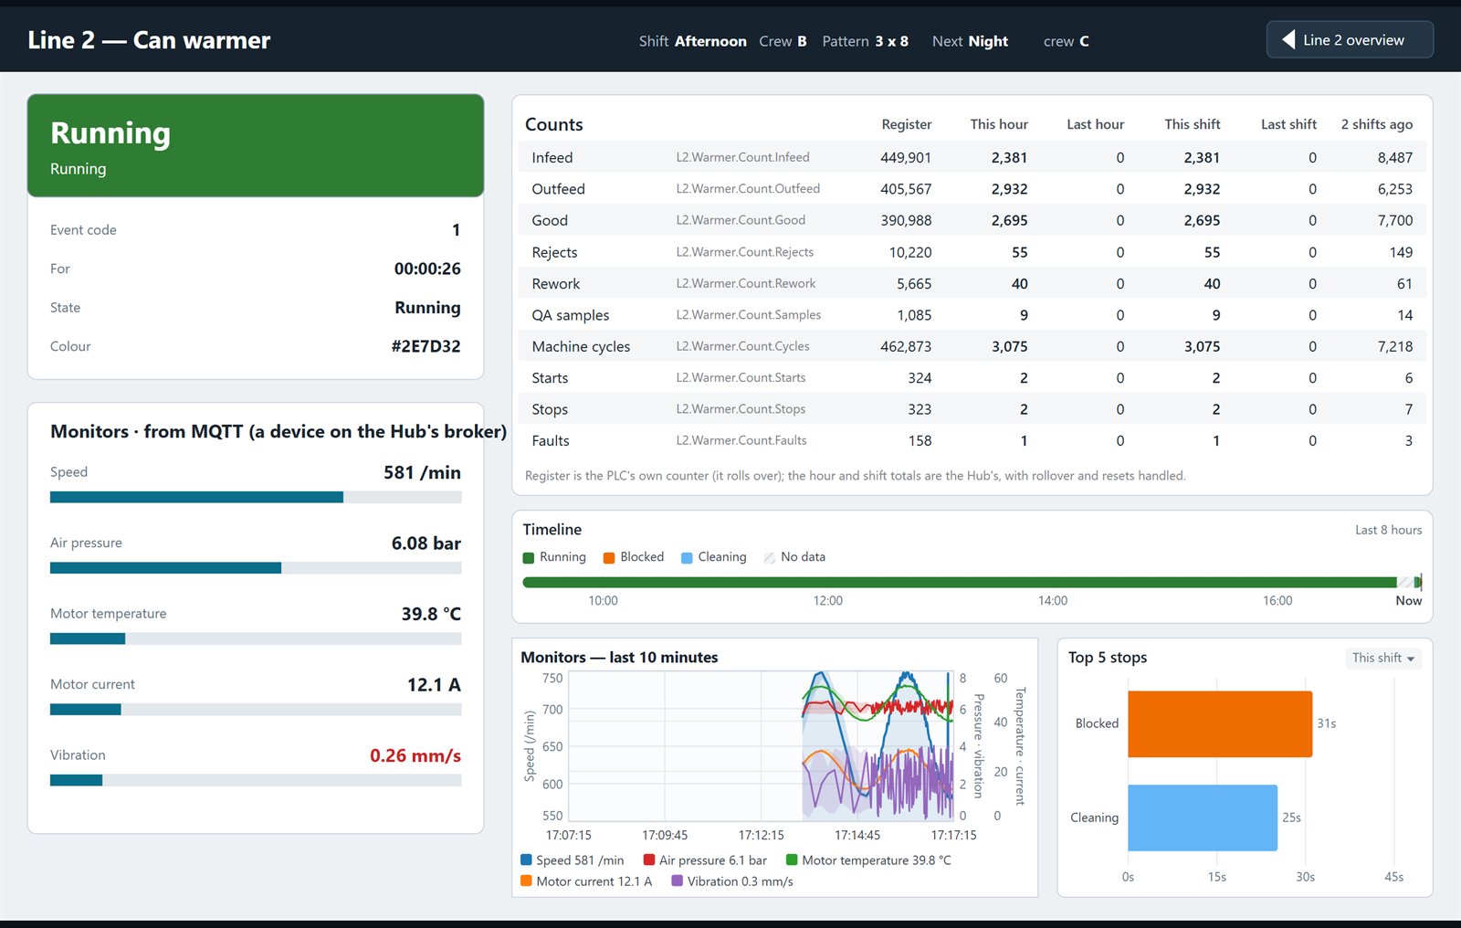The image size is (1461, 928).
Task: Click the Vibration progress bar
Action: tap(256, 780)
